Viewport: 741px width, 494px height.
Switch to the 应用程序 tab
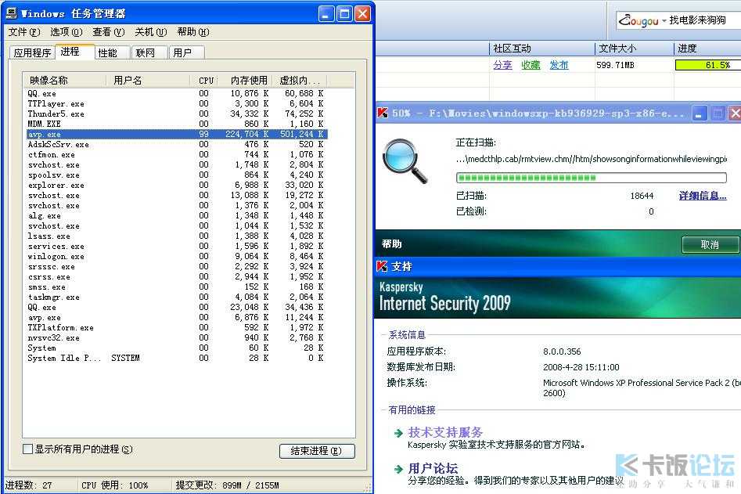32,52
